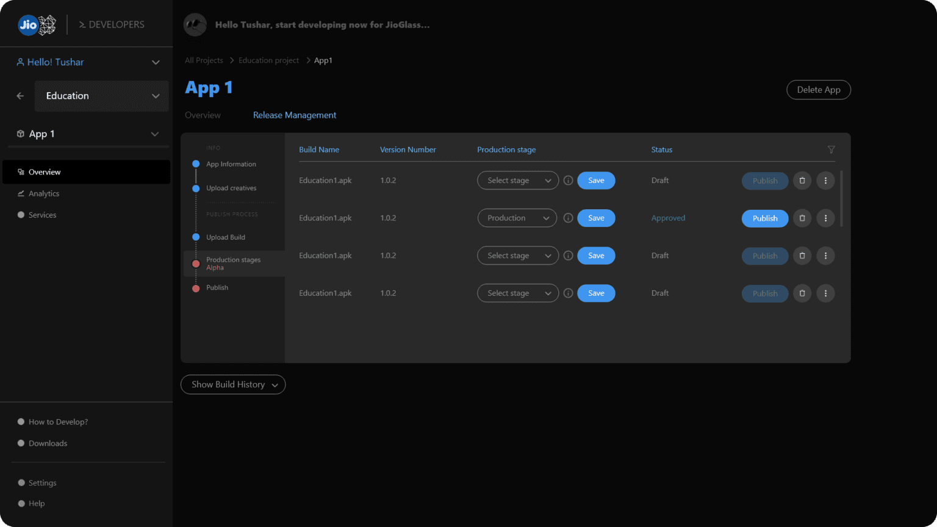Screen dimensions: 937x527
Task: Click the filter icon in the table header
Action: pos(831,149)
